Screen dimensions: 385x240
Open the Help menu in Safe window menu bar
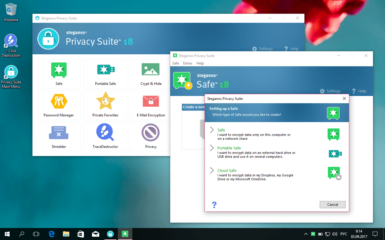[200, 63]
